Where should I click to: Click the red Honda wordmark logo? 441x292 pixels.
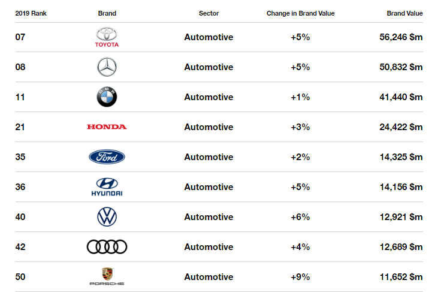(x=107, y=127)
